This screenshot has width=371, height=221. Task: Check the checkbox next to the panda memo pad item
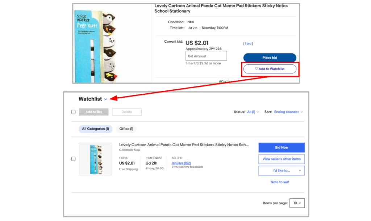coord(74,158)
